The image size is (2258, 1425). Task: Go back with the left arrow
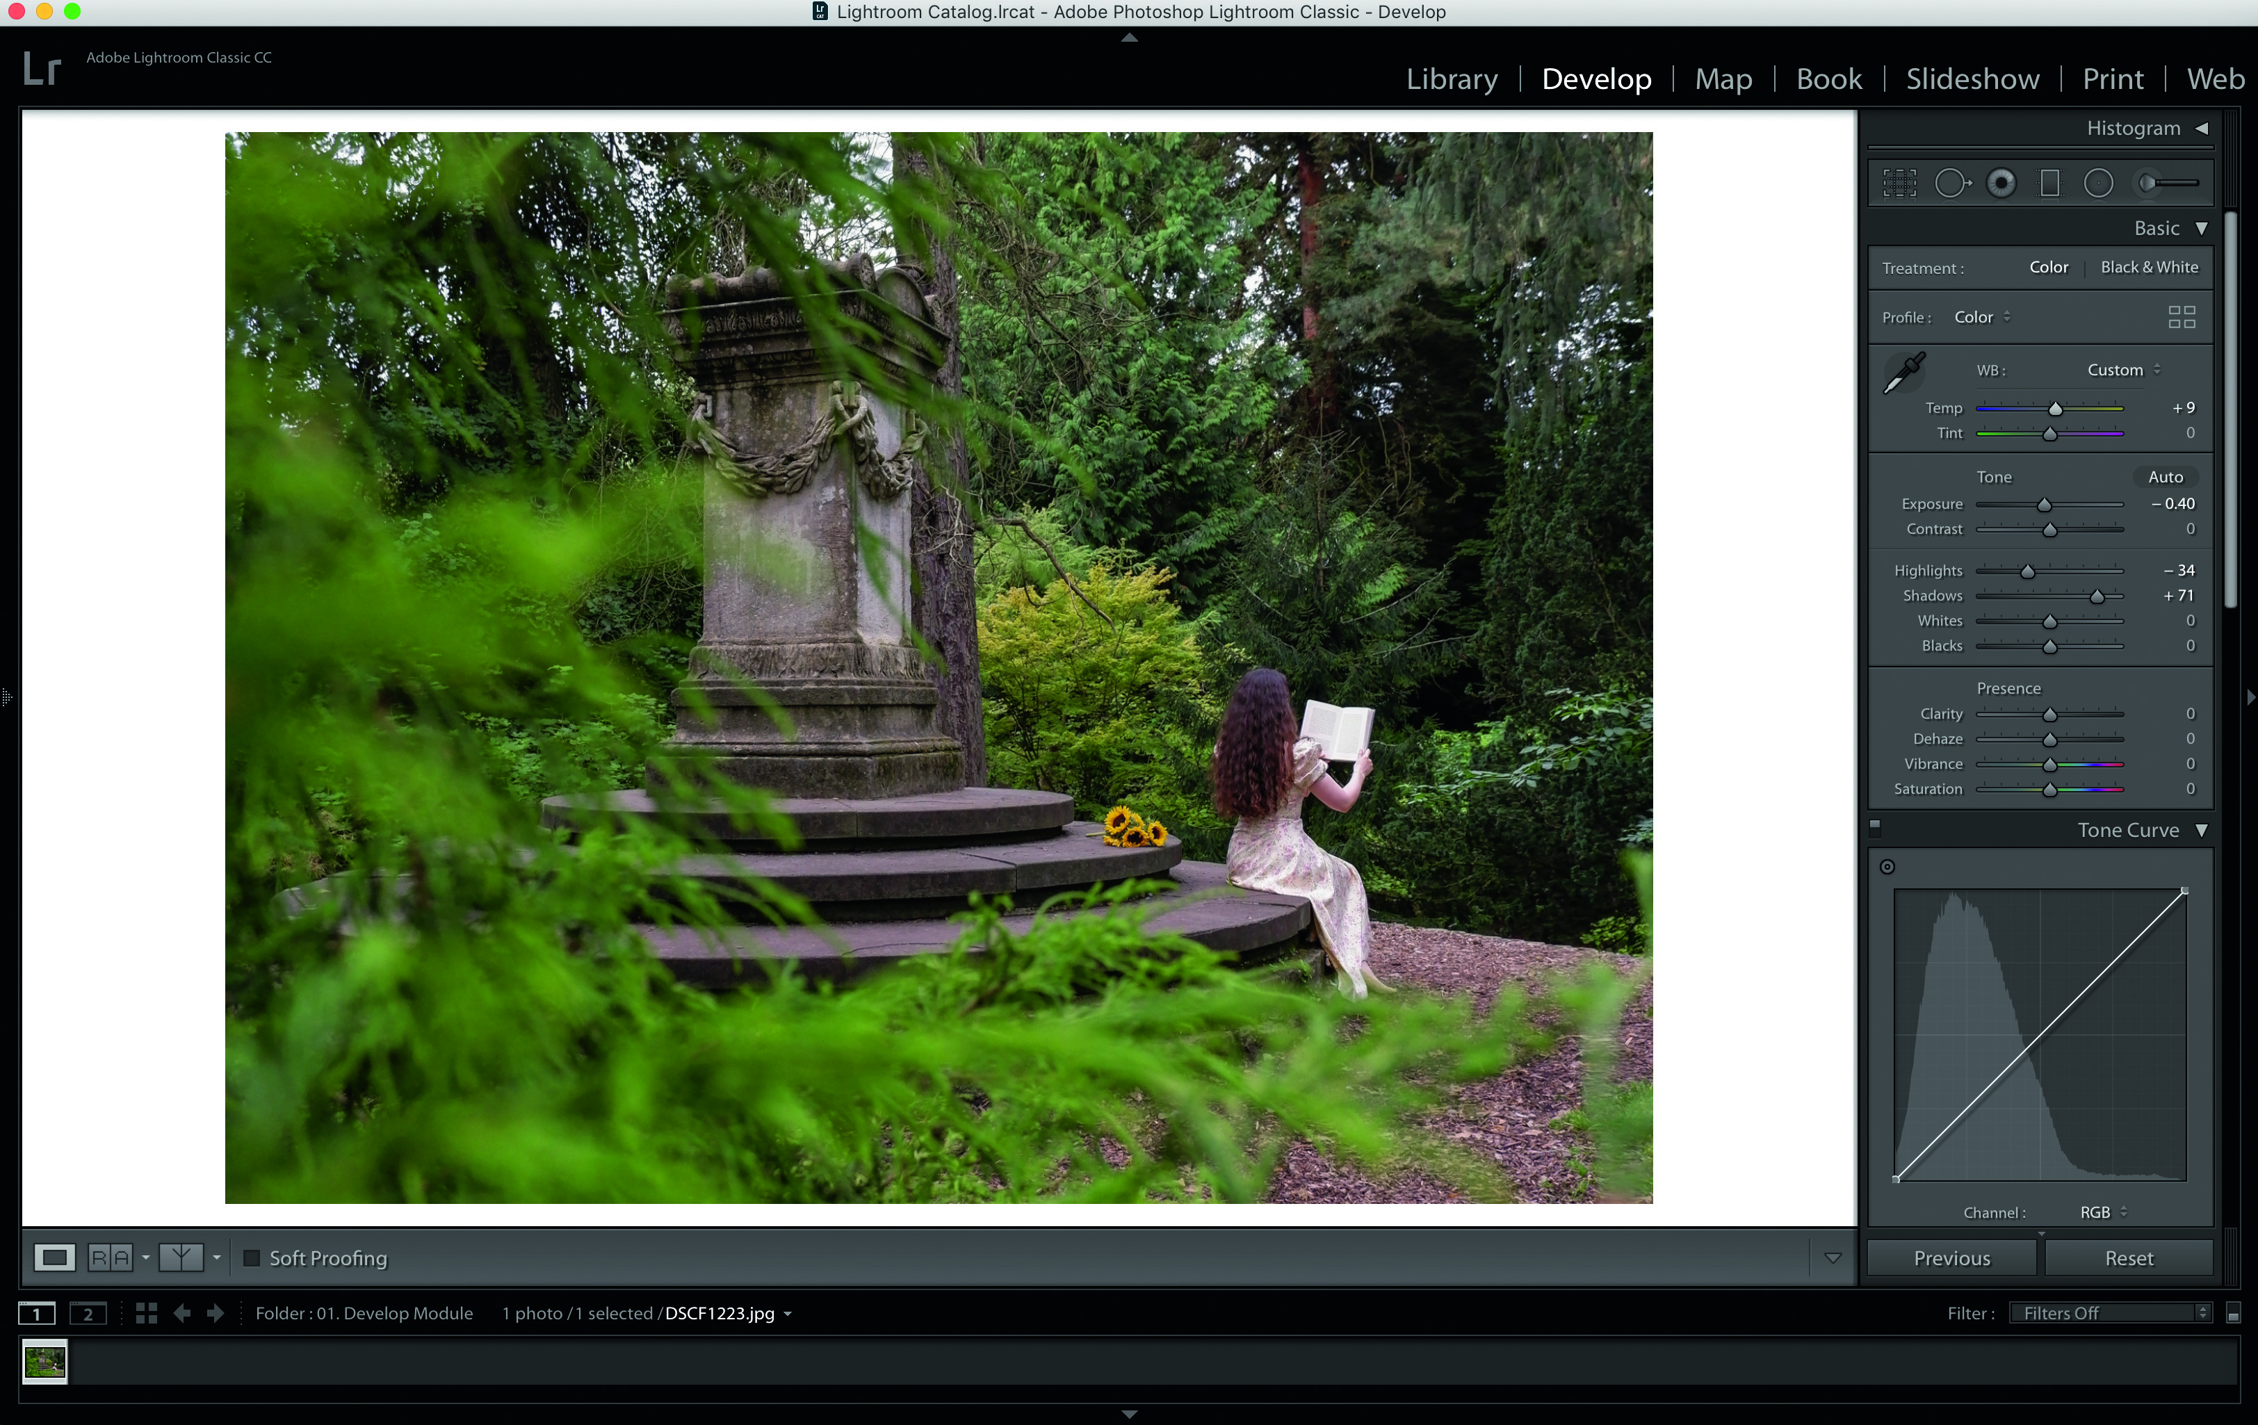183,1314
